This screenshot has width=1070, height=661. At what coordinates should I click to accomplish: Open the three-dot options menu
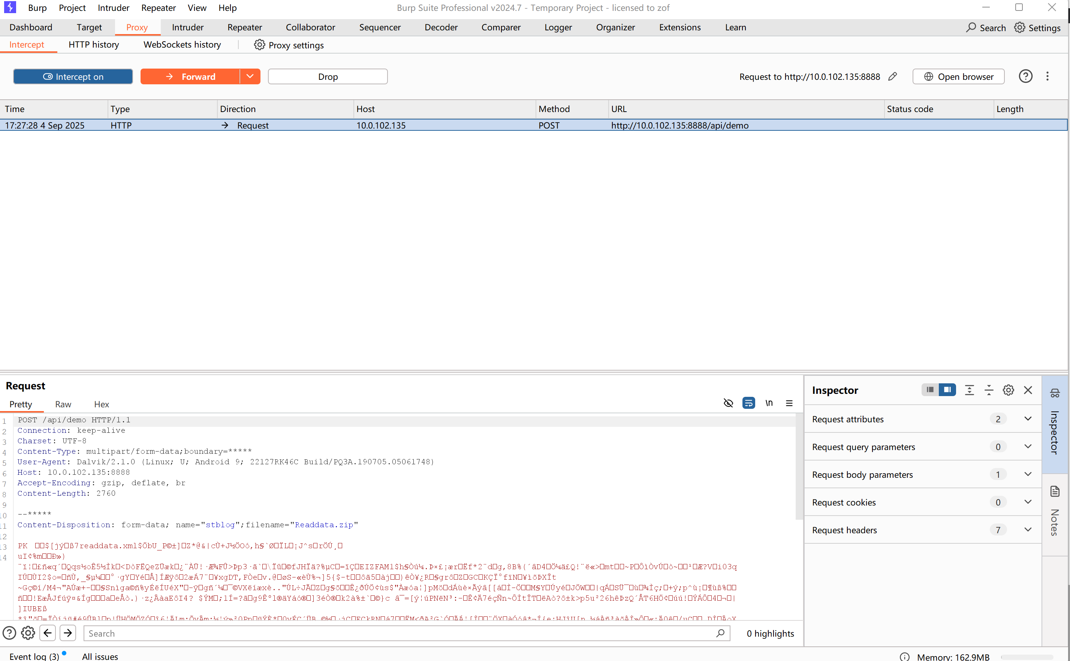pyautogui.click(x=1047, y=76)
